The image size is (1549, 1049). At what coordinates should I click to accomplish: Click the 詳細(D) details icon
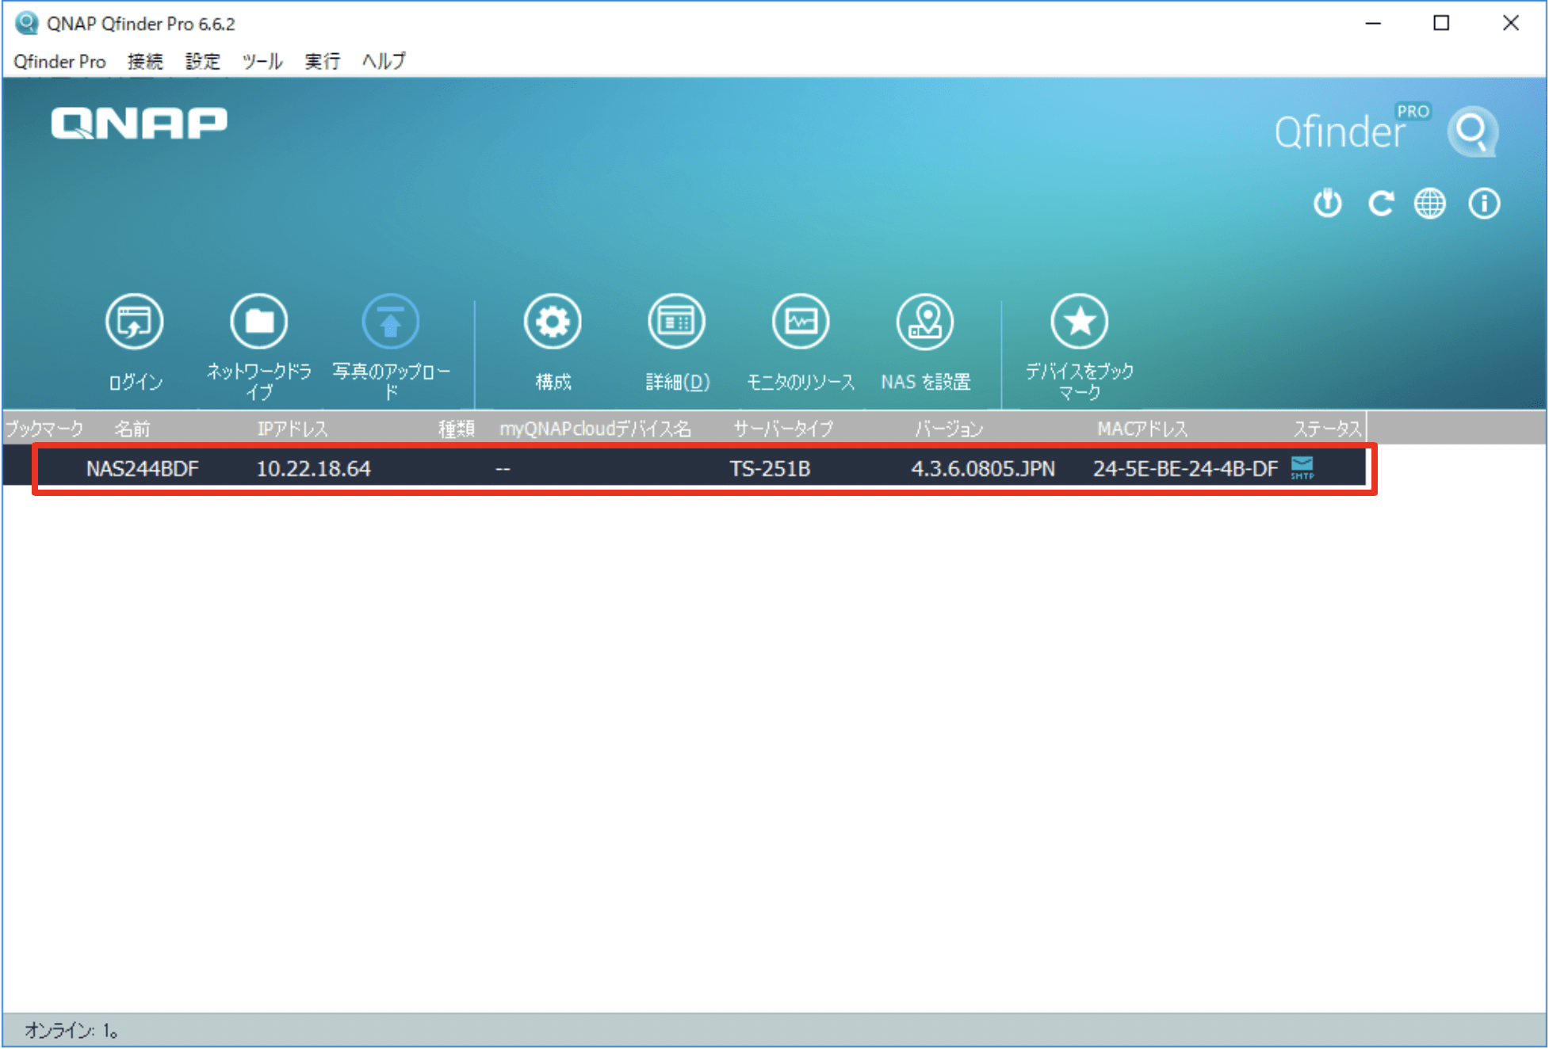click(x=676, y=322)
